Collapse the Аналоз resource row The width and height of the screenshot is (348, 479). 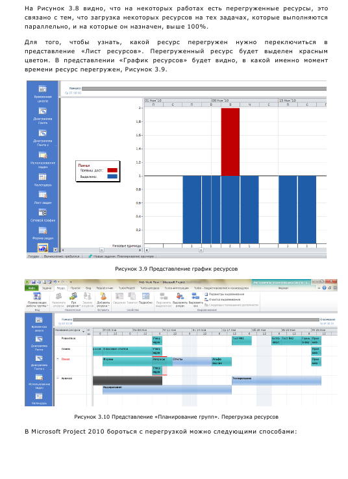[x=57, y=378]
